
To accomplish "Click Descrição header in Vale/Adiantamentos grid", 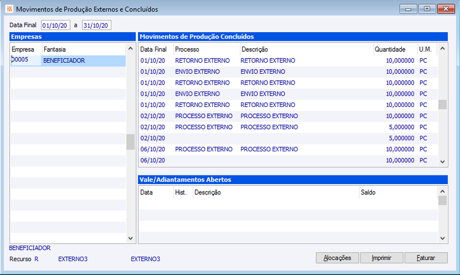I will click(276, 192).
